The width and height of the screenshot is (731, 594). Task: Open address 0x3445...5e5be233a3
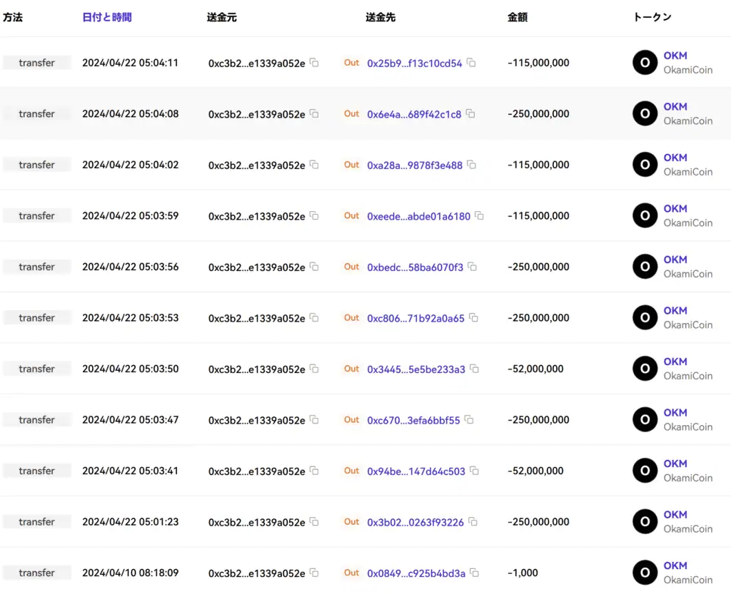tap(416, 369)
